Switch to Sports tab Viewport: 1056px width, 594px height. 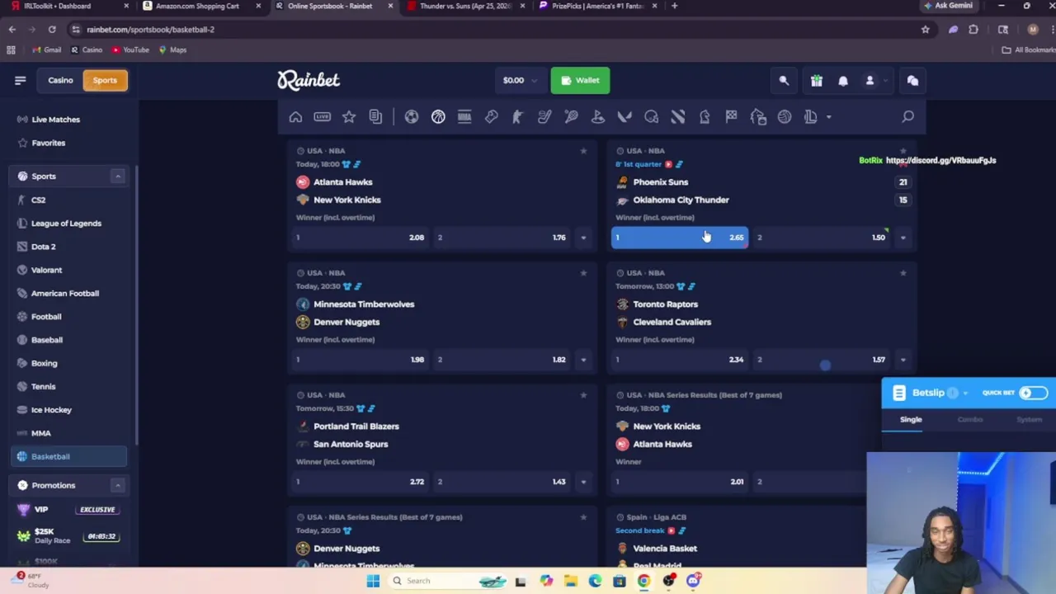[x=105, y=80]
